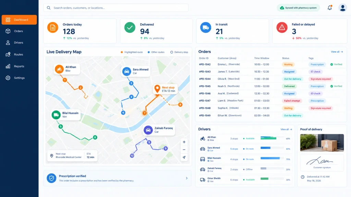351x197 pixels.
Task: Select Ali Khan bike marker on map
Action: [59, 69]
